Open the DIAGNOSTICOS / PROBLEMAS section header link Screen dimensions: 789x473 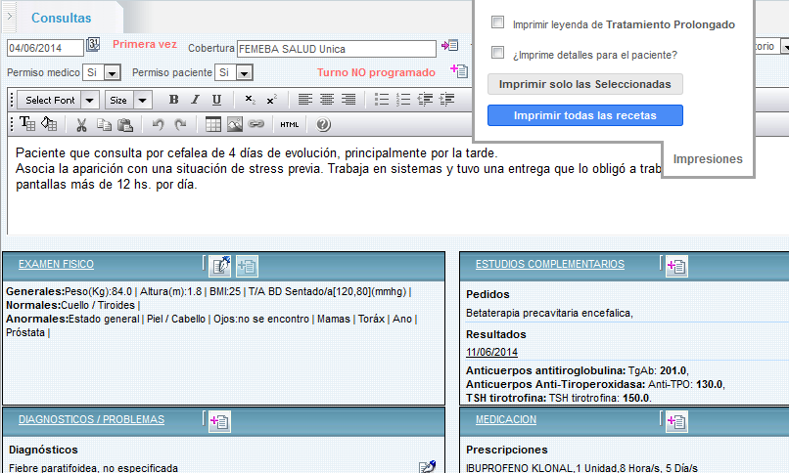coord(91,419)
